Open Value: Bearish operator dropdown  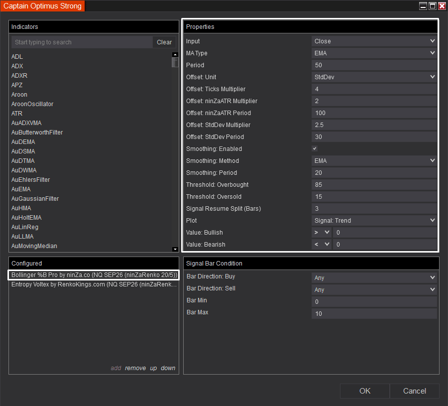click(322, 245)
